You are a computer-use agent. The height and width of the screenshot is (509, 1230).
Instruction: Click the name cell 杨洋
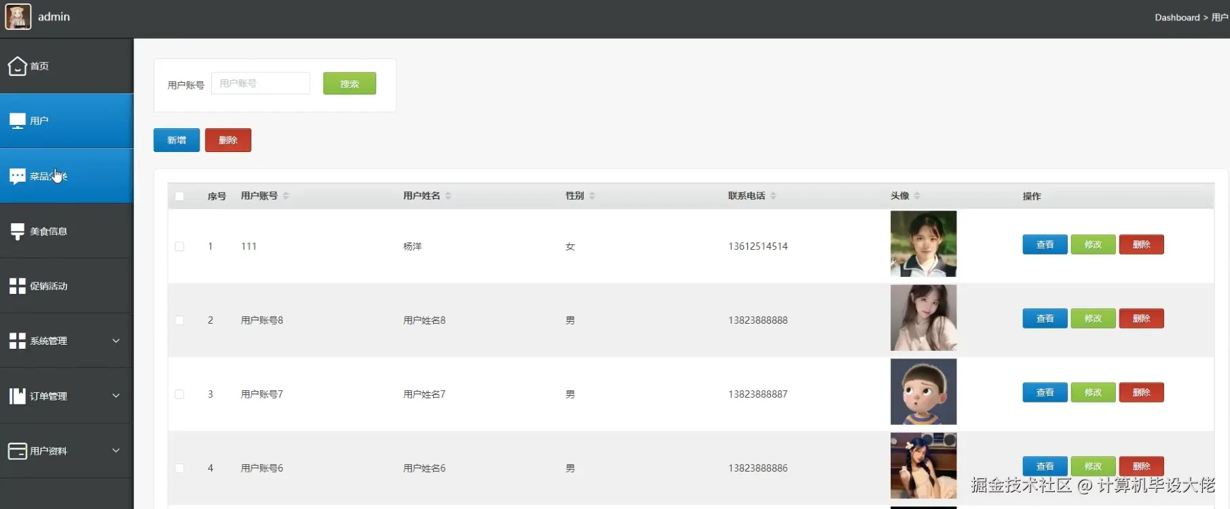coord(413,246)
